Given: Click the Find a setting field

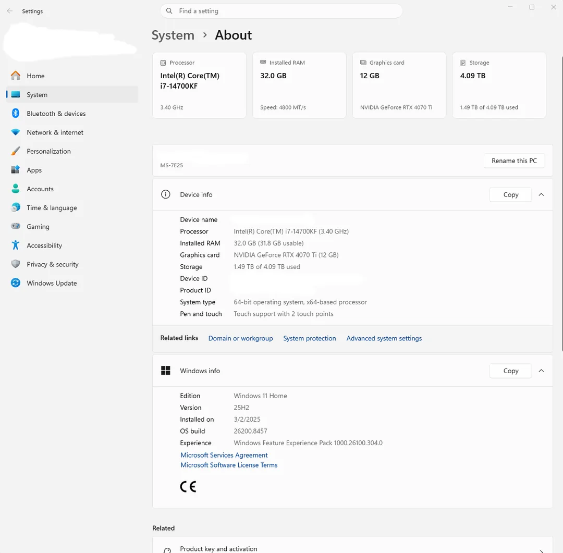Looking at the screenshot, I should 281,11.
